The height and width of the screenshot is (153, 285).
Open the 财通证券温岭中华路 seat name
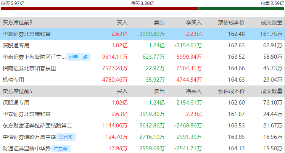[27, 148]
